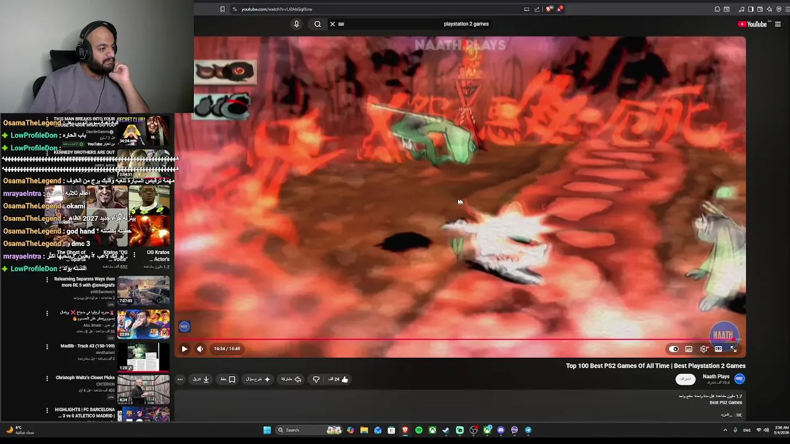The height and width of the screenshot is (444, 790).
Task: Subscribe to Naath Plays
Action: [685, 379]
